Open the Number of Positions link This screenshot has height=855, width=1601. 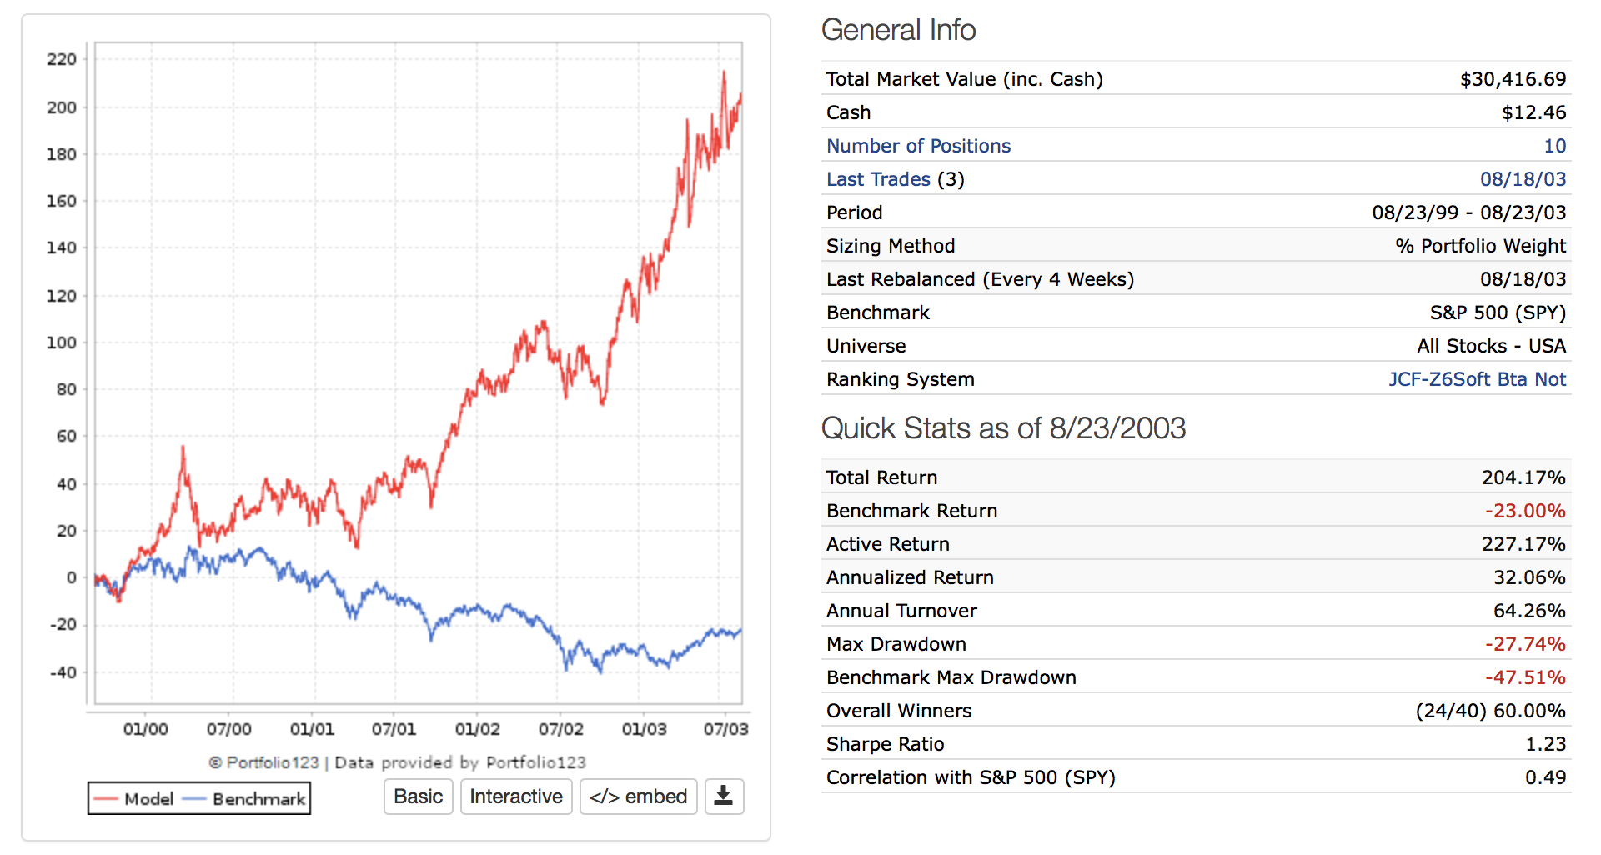[918, 146]
